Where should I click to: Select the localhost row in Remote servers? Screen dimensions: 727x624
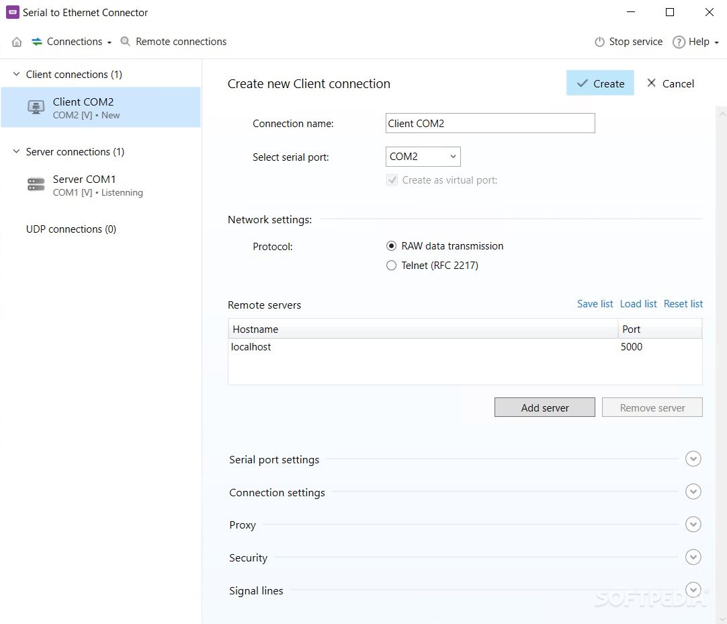point(465,347)
